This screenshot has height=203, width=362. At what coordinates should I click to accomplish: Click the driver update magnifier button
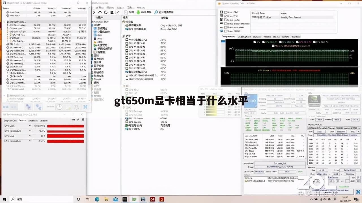pos(164,12)
